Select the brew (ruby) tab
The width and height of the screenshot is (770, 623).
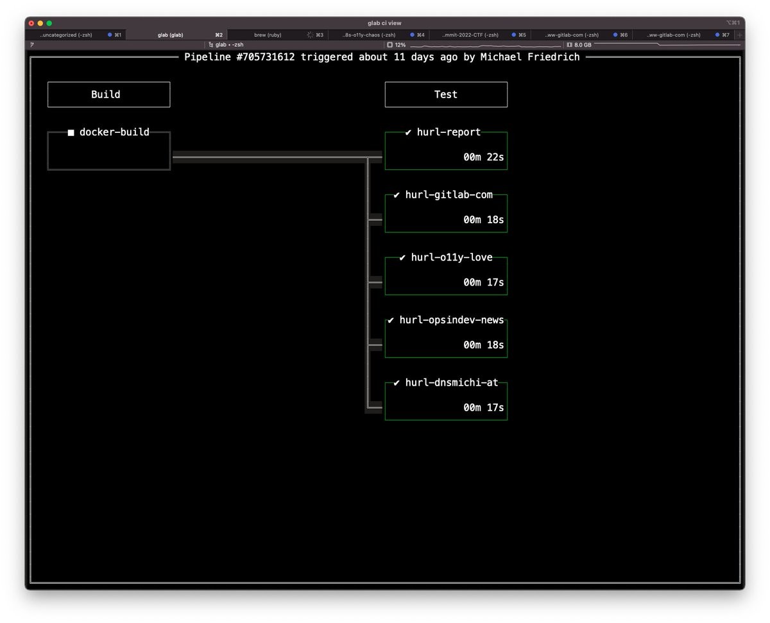coord(267,35)
